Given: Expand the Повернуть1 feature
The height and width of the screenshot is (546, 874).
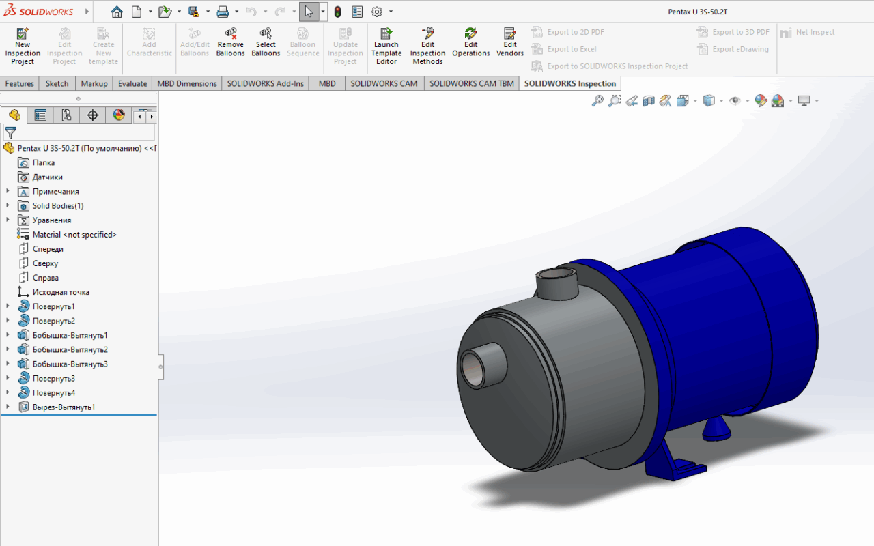Looking at the screenshot, I should pyautogui.click(x=8, y=306).
